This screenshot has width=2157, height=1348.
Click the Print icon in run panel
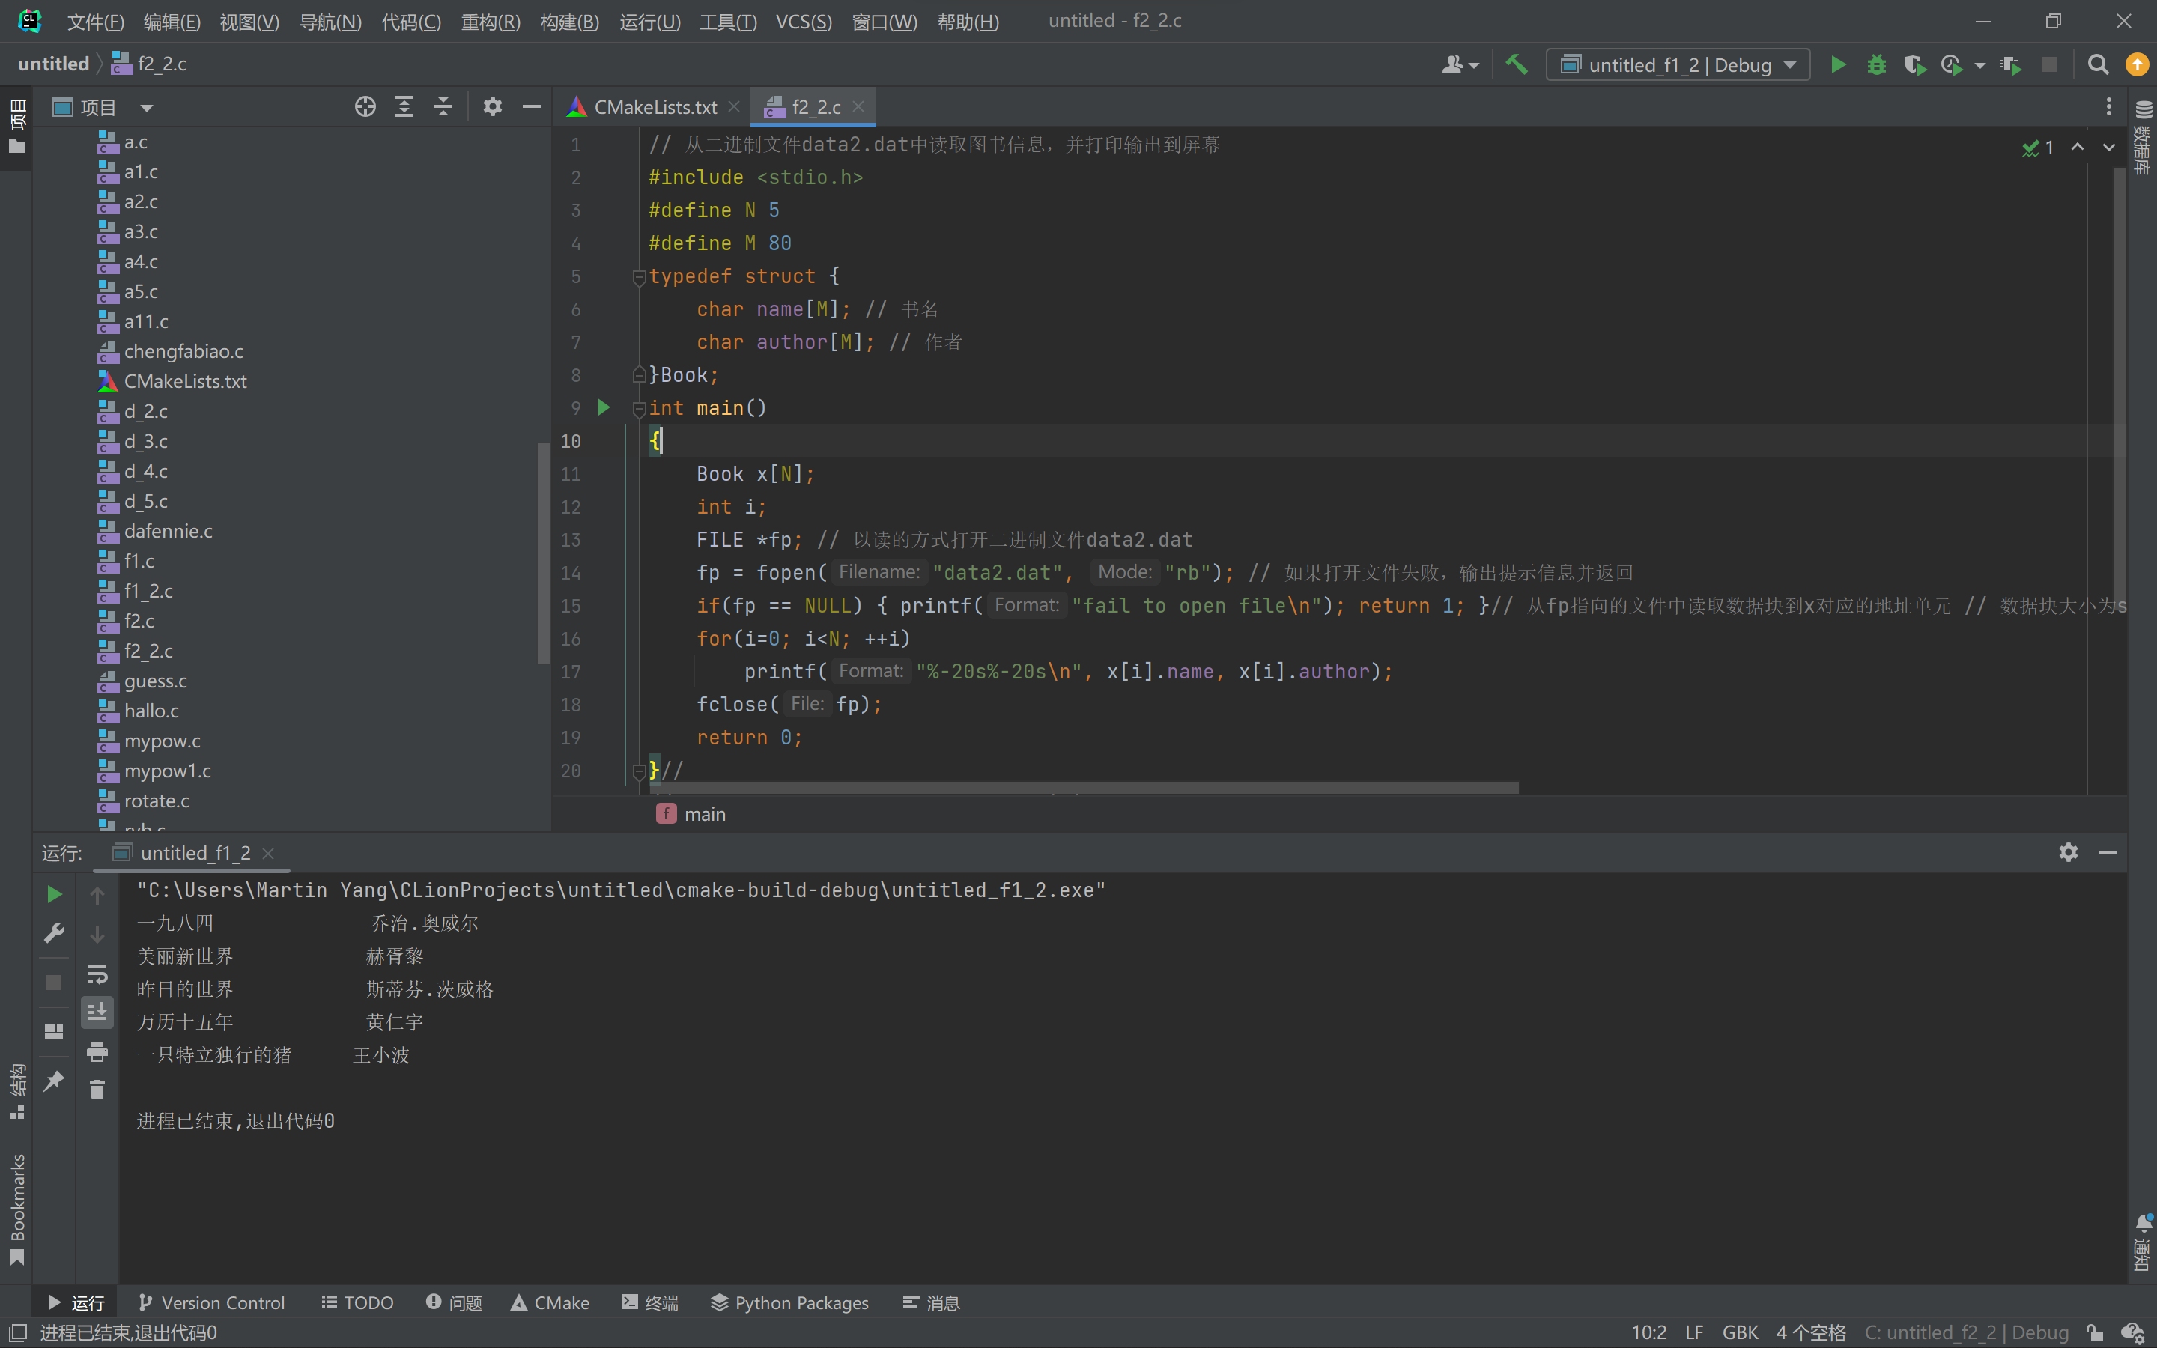pos(97,1052)
